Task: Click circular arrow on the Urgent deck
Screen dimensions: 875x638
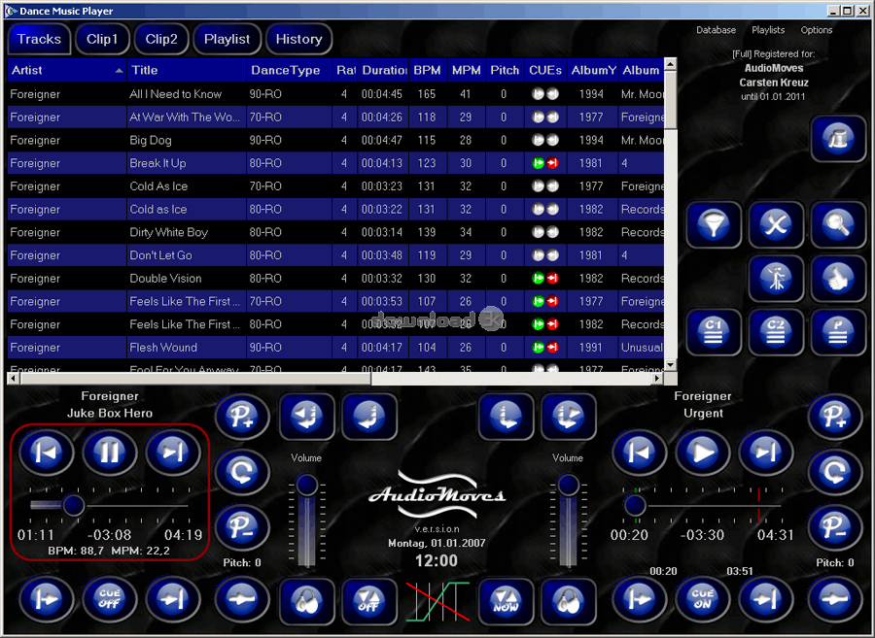Action: pyautogui.click(x=835, y=472)
